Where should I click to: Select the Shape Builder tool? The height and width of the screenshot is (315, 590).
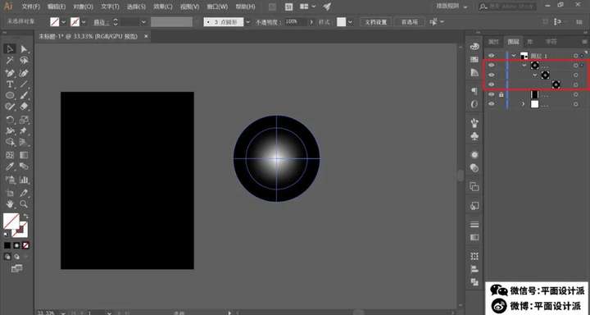click(x=10, y=143)
